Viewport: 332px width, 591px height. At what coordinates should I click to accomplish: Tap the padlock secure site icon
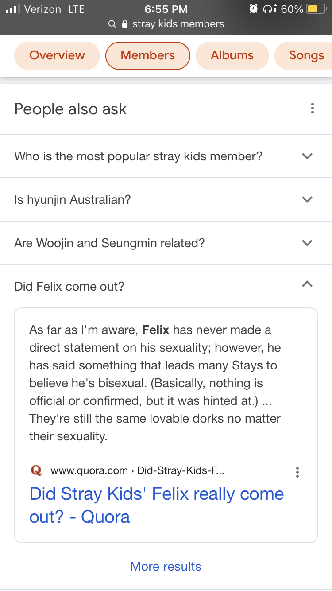125,24
